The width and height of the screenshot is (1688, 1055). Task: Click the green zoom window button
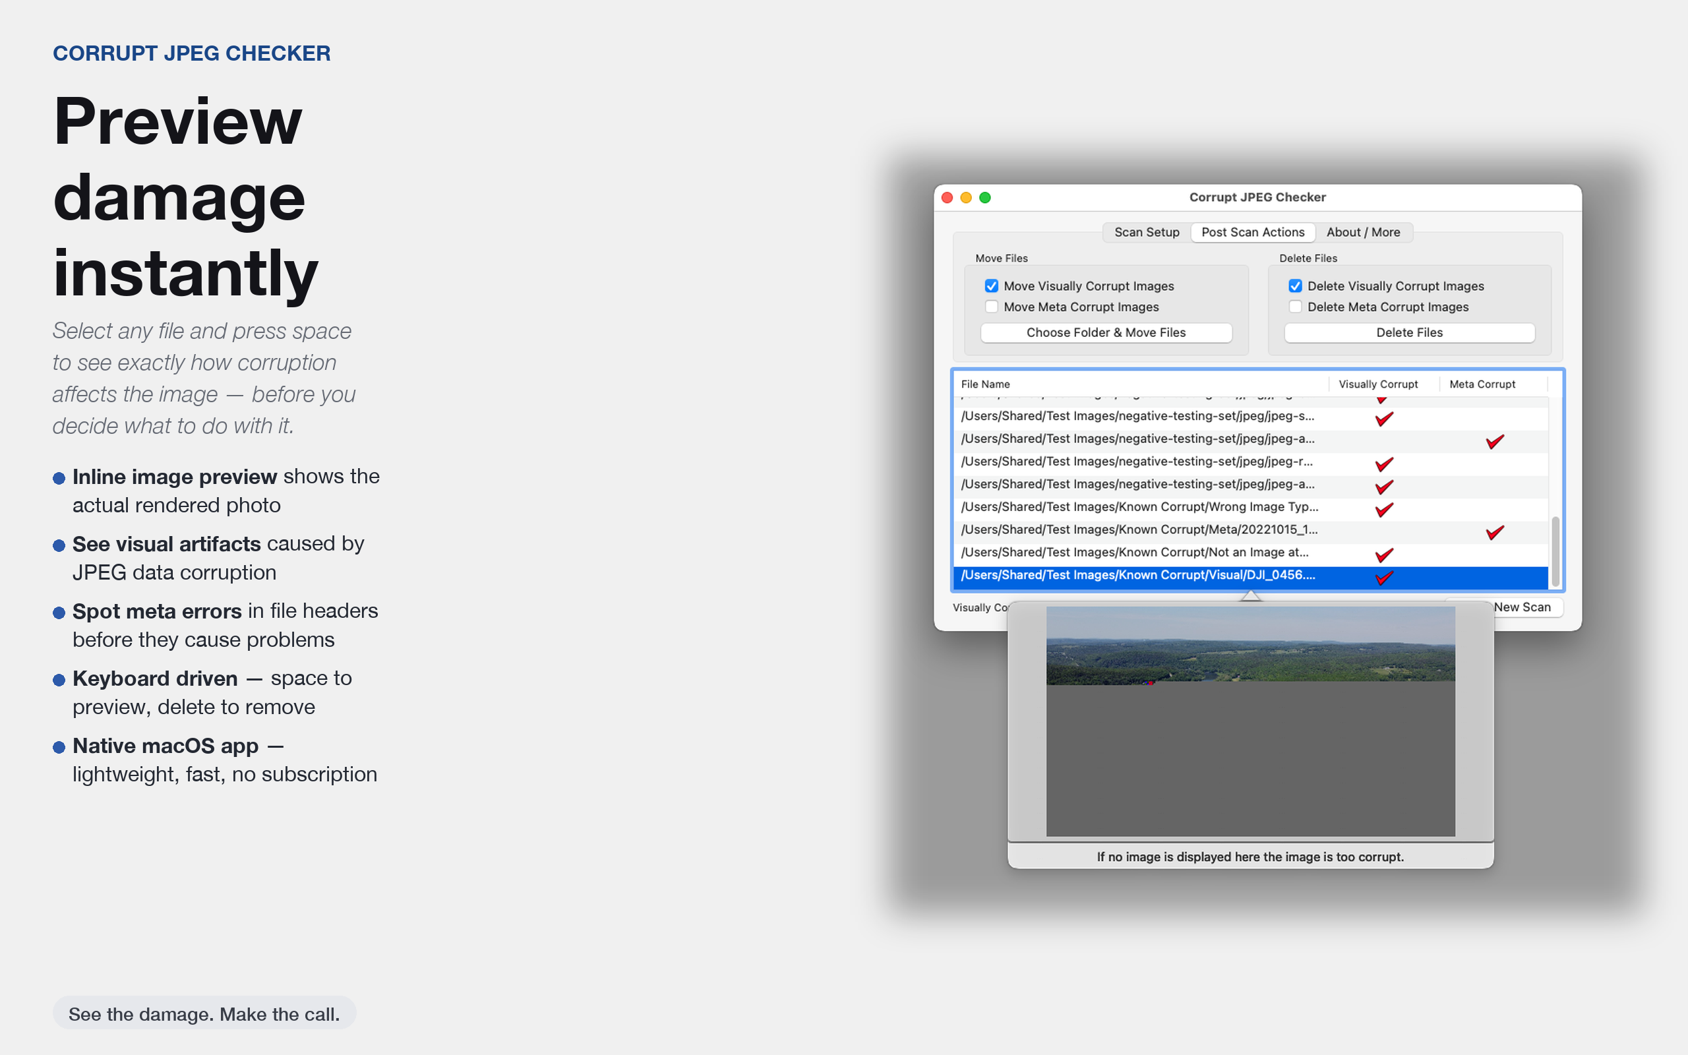point(985,197)
